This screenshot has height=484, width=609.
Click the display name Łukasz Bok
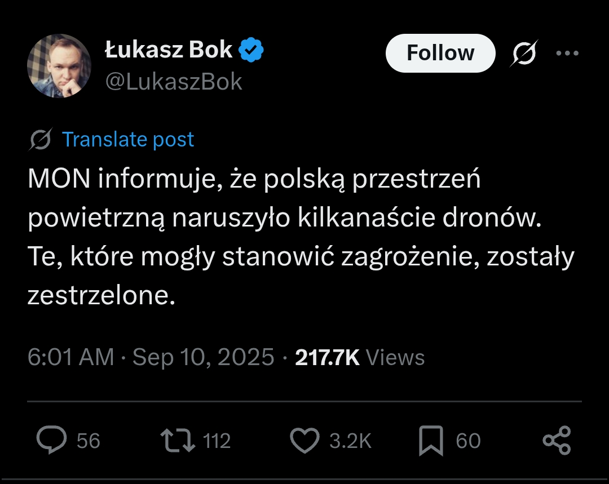pos(169,50)
